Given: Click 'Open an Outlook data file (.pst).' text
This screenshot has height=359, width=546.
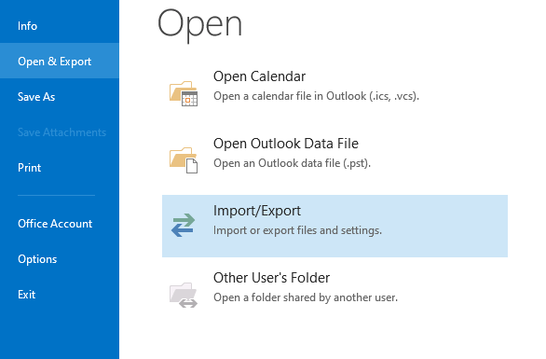Looking at the screenshot, I should (292, 163).
